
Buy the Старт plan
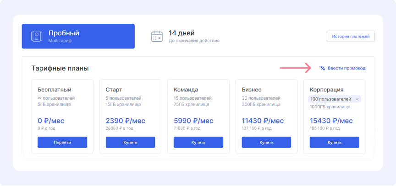tap(130, 142)
